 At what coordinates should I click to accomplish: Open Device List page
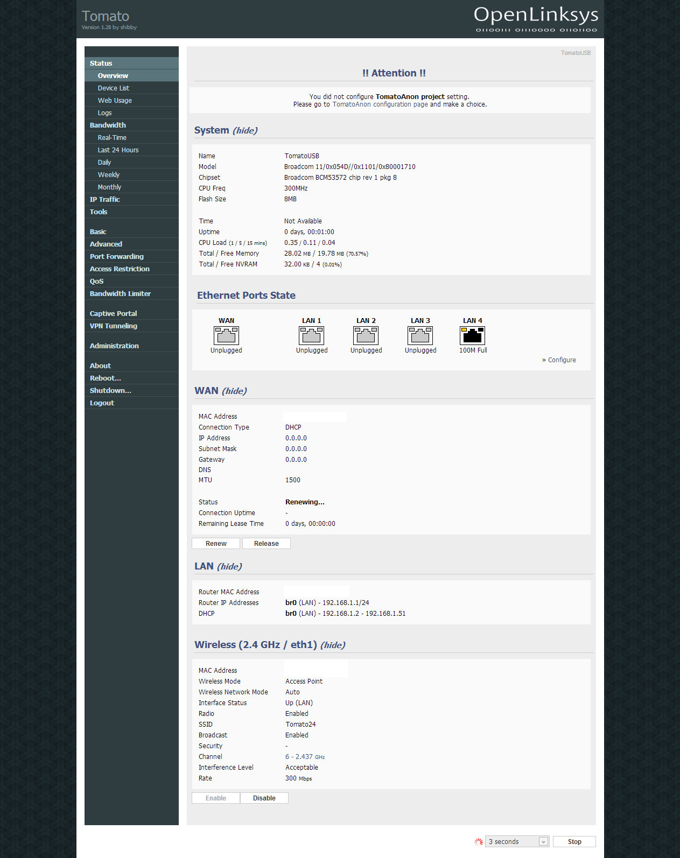(x=131, y=88)
